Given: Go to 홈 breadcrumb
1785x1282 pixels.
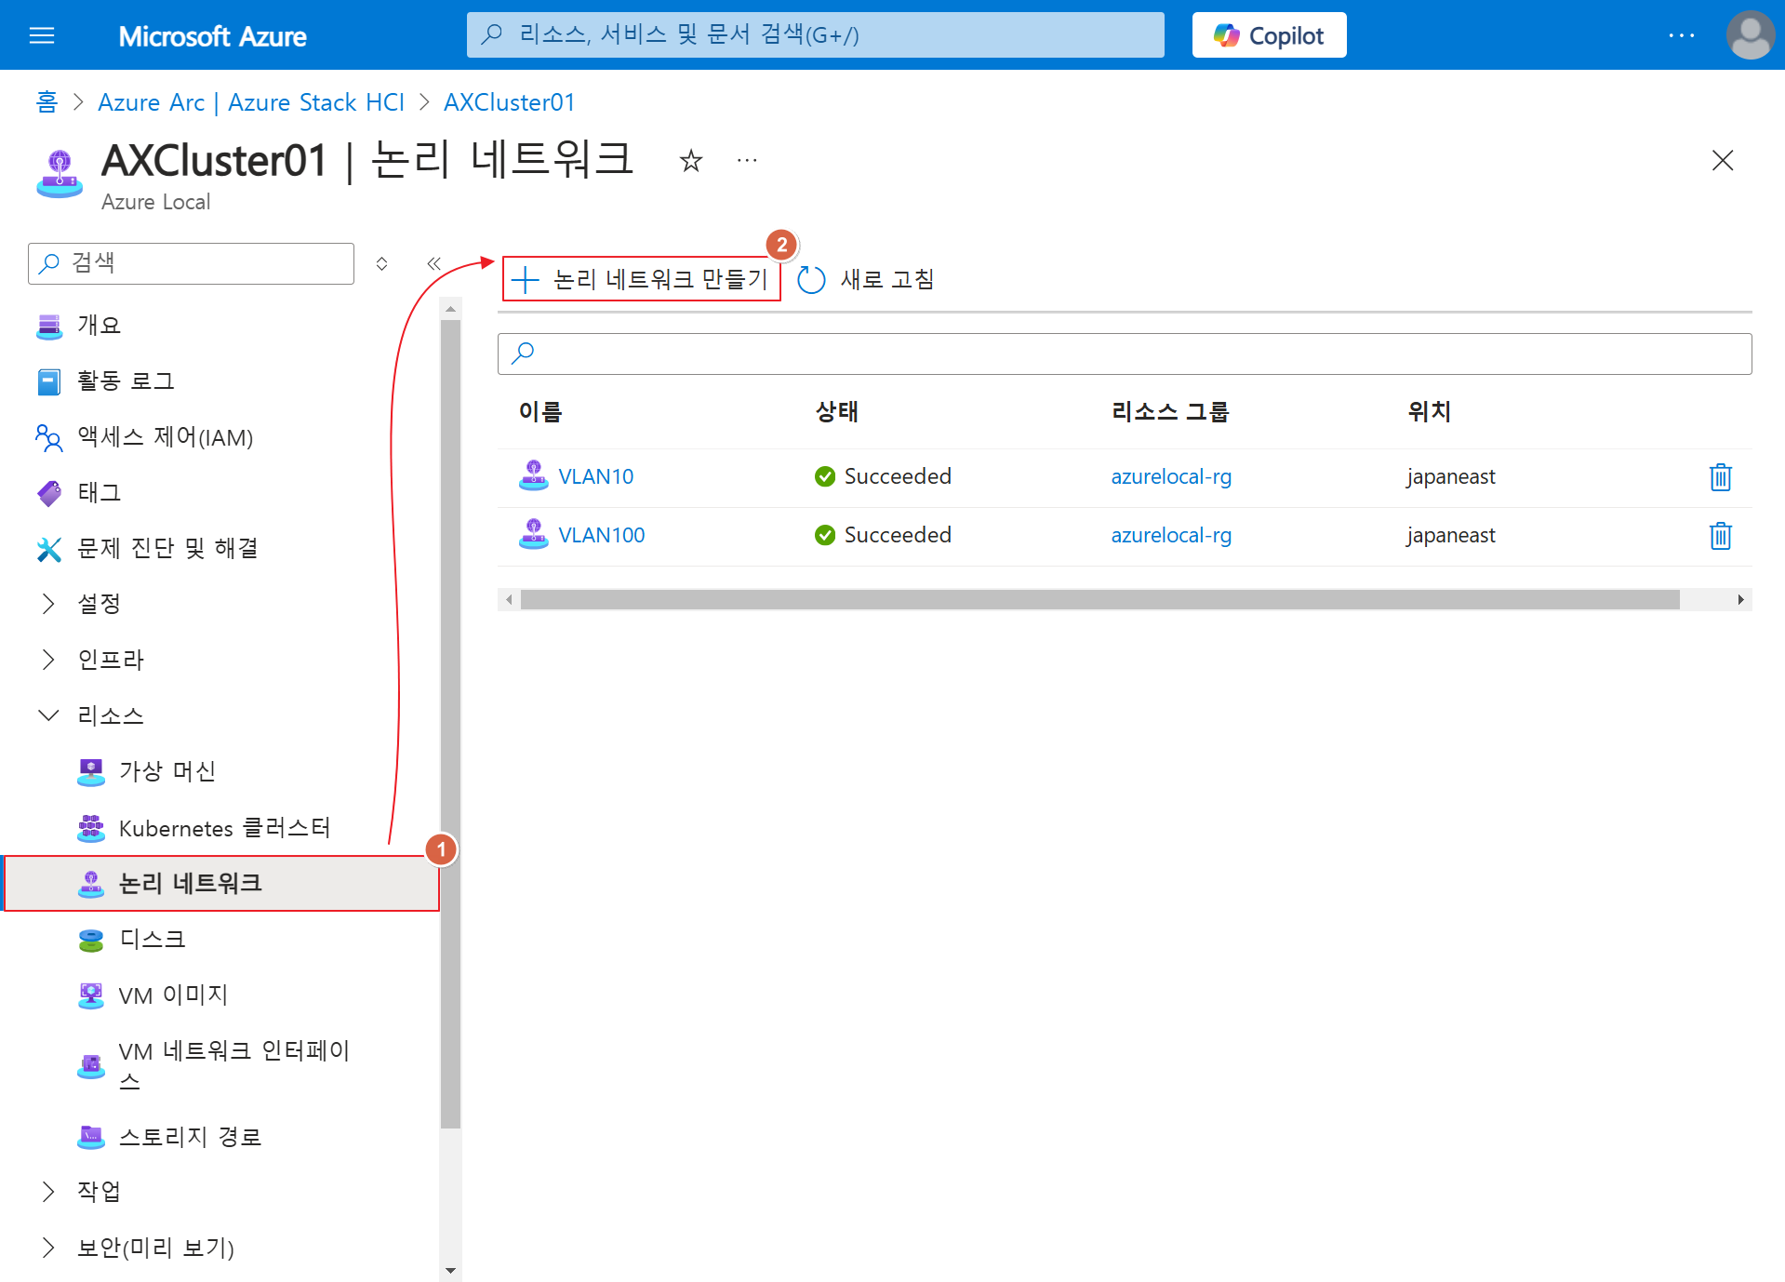Looking at the screenshot, I should tap(47, 102).
